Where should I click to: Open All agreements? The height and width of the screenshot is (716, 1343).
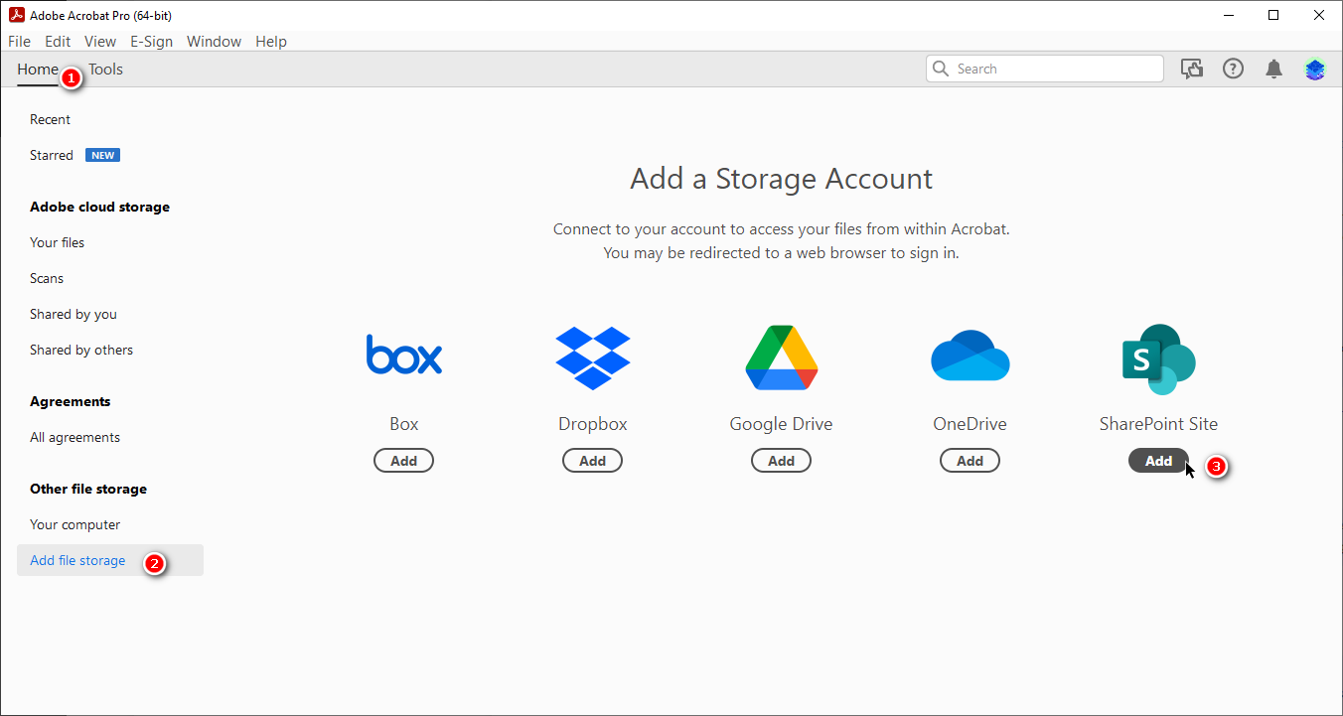75,437
